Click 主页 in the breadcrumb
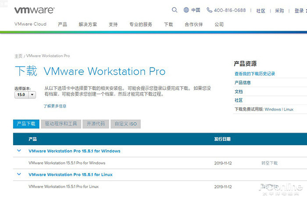This screenshot has width=307, height=199. (x=18, y=56)
